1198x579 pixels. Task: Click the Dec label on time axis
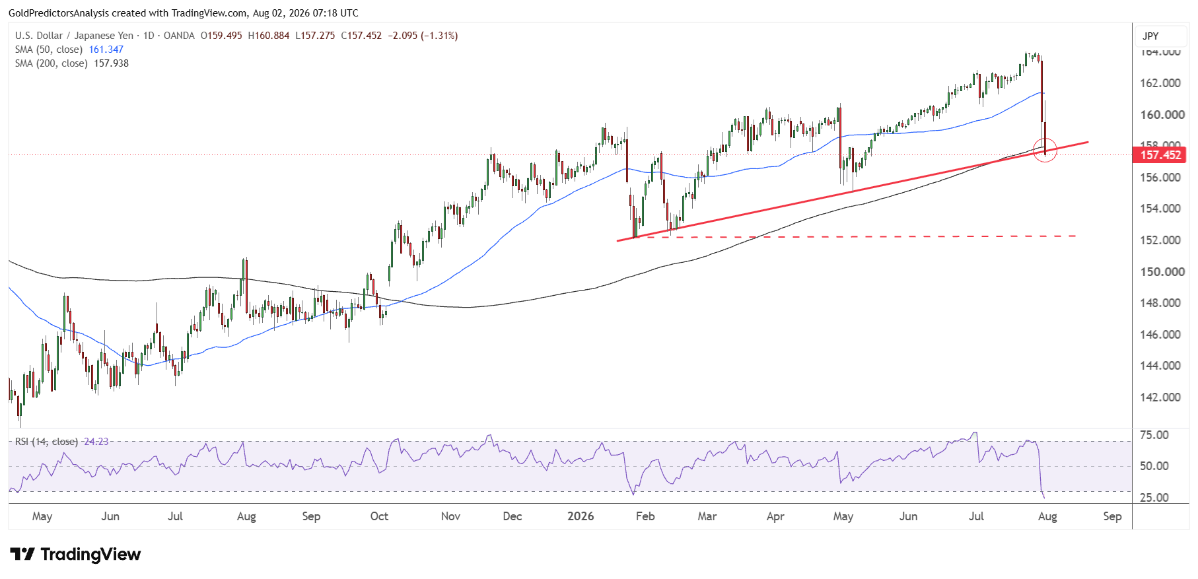click(x=512, y=516)
